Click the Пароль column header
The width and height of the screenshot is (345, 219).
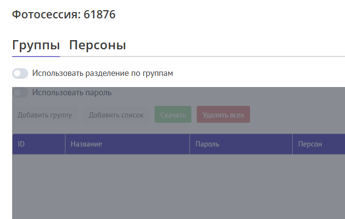pyautogui.click(x=207, y=144)
